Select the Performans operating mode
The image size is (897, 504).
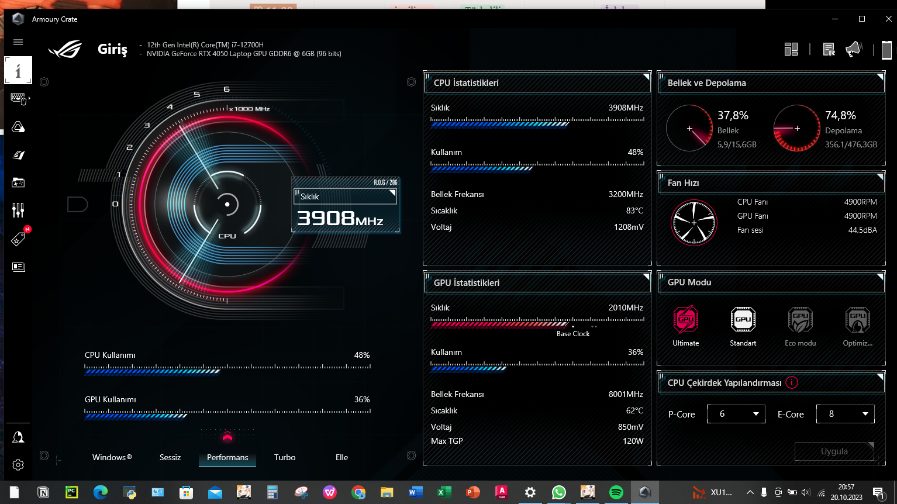pos(227,457)
